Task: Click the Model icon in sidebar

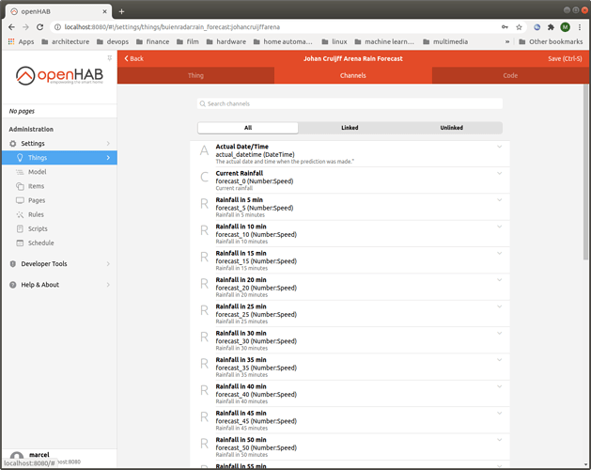Action: tap(20, 172)
